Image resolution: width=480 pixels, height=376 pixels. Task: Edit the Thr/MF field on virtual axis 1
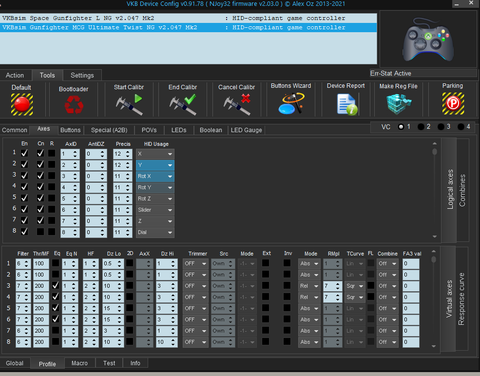tap(41, 263)
